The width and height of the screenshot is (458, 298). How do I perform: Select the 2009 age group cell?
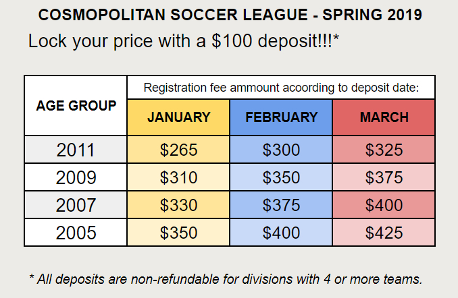76,177
